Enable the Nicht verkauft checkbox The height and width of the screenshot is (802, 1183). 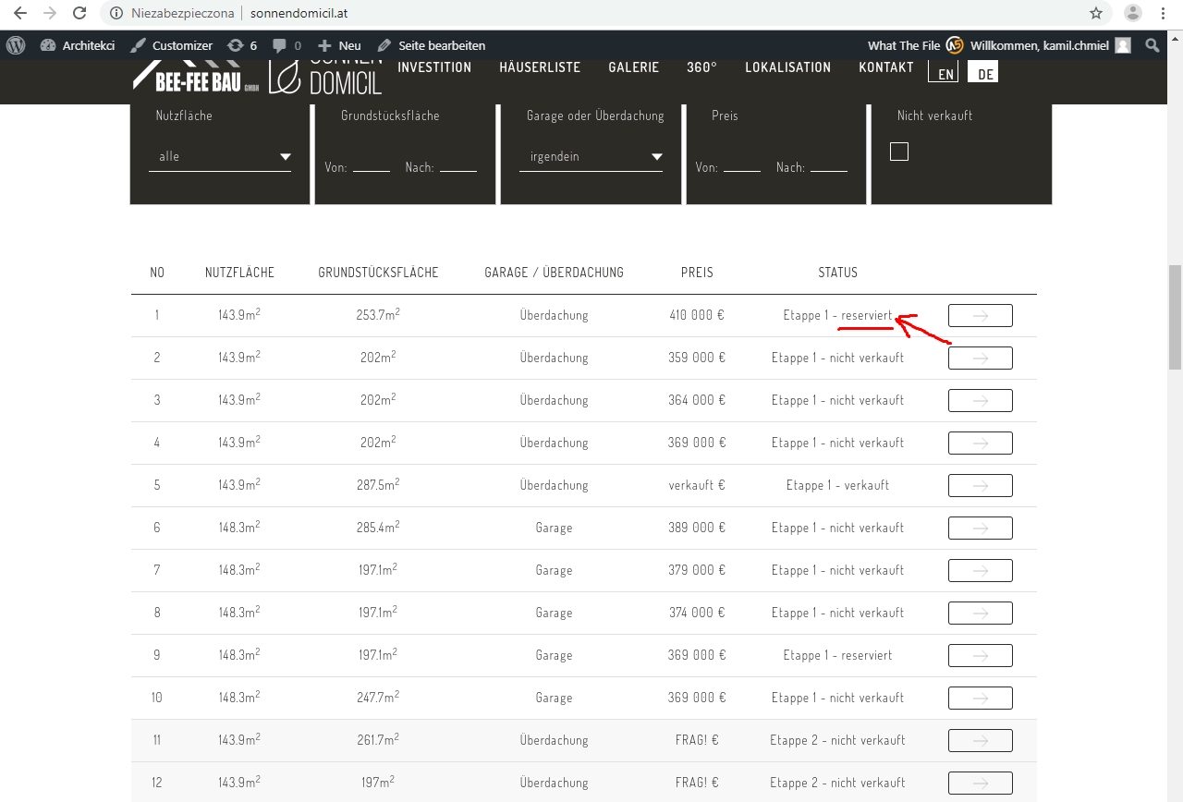click(898, 151)
